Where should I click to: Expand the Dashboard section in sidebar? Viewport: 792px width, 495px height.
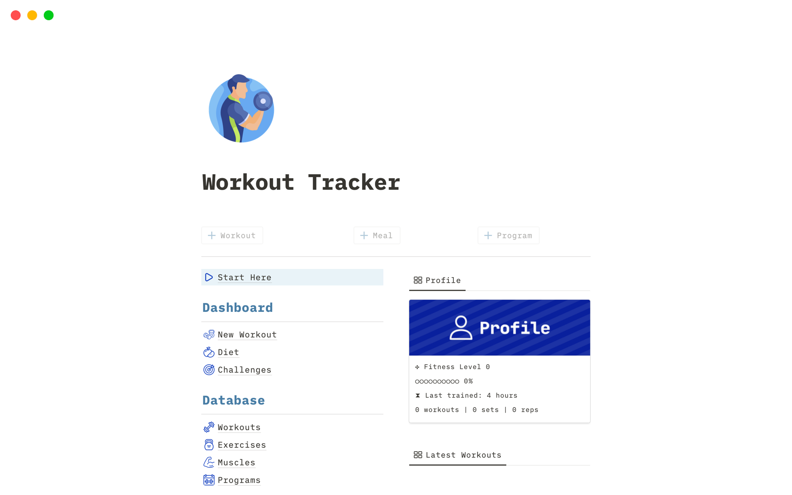tap(237, 307)
